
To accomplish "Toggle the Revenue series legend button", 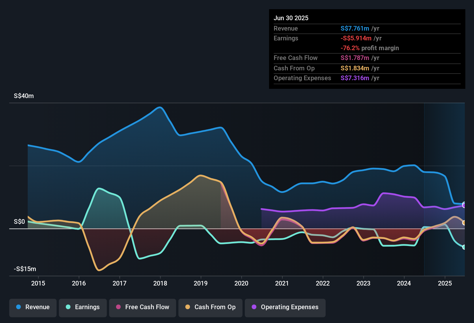I will [33, 307].
